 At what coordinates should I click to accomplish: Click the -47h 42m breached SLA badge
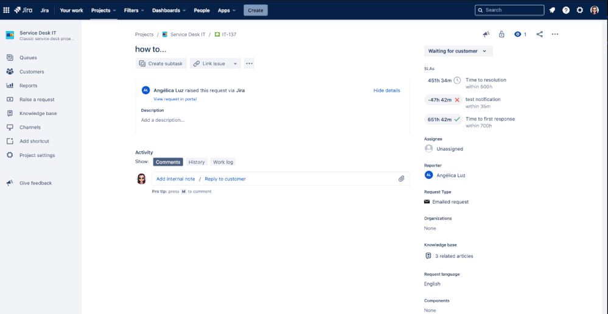443,100
